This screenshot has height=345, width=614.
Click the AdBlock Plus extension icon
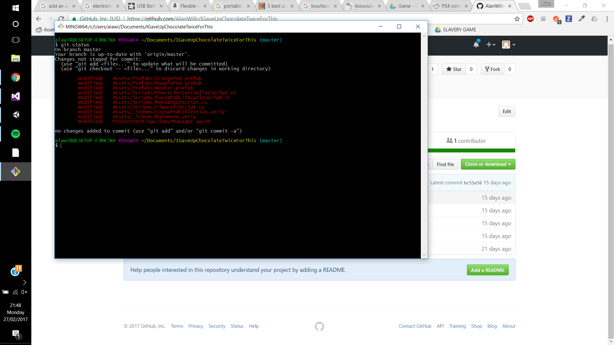[x=530, y=19]
